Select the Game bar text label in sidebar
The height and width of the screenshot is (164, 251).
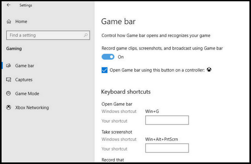25,66
